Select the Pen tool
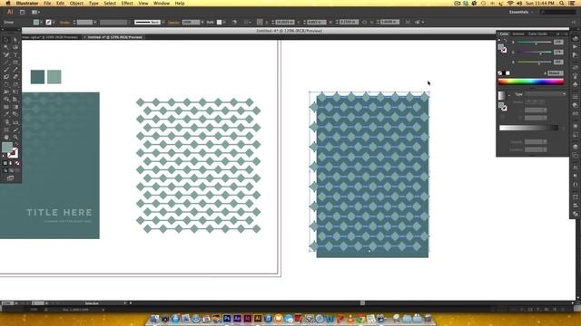581x326 pixels. click(6, 54)
